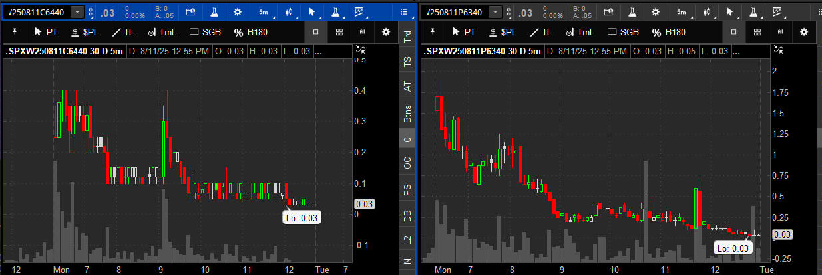Image resolution: width=822 pixels, height=275 pixels.
Task: Open chart settings gear in top toolbar of C6440 chart
Action: point(238,12)
